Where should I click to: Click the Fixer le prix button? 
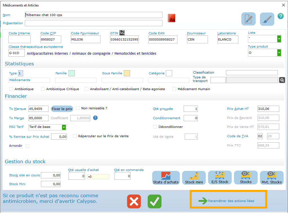(x=62, y=109)
